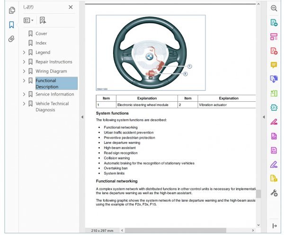Click the vertical scrollbar up arrow
This screenshot has width=284, height=239.
pyautogui.click(x=258, y=4)
